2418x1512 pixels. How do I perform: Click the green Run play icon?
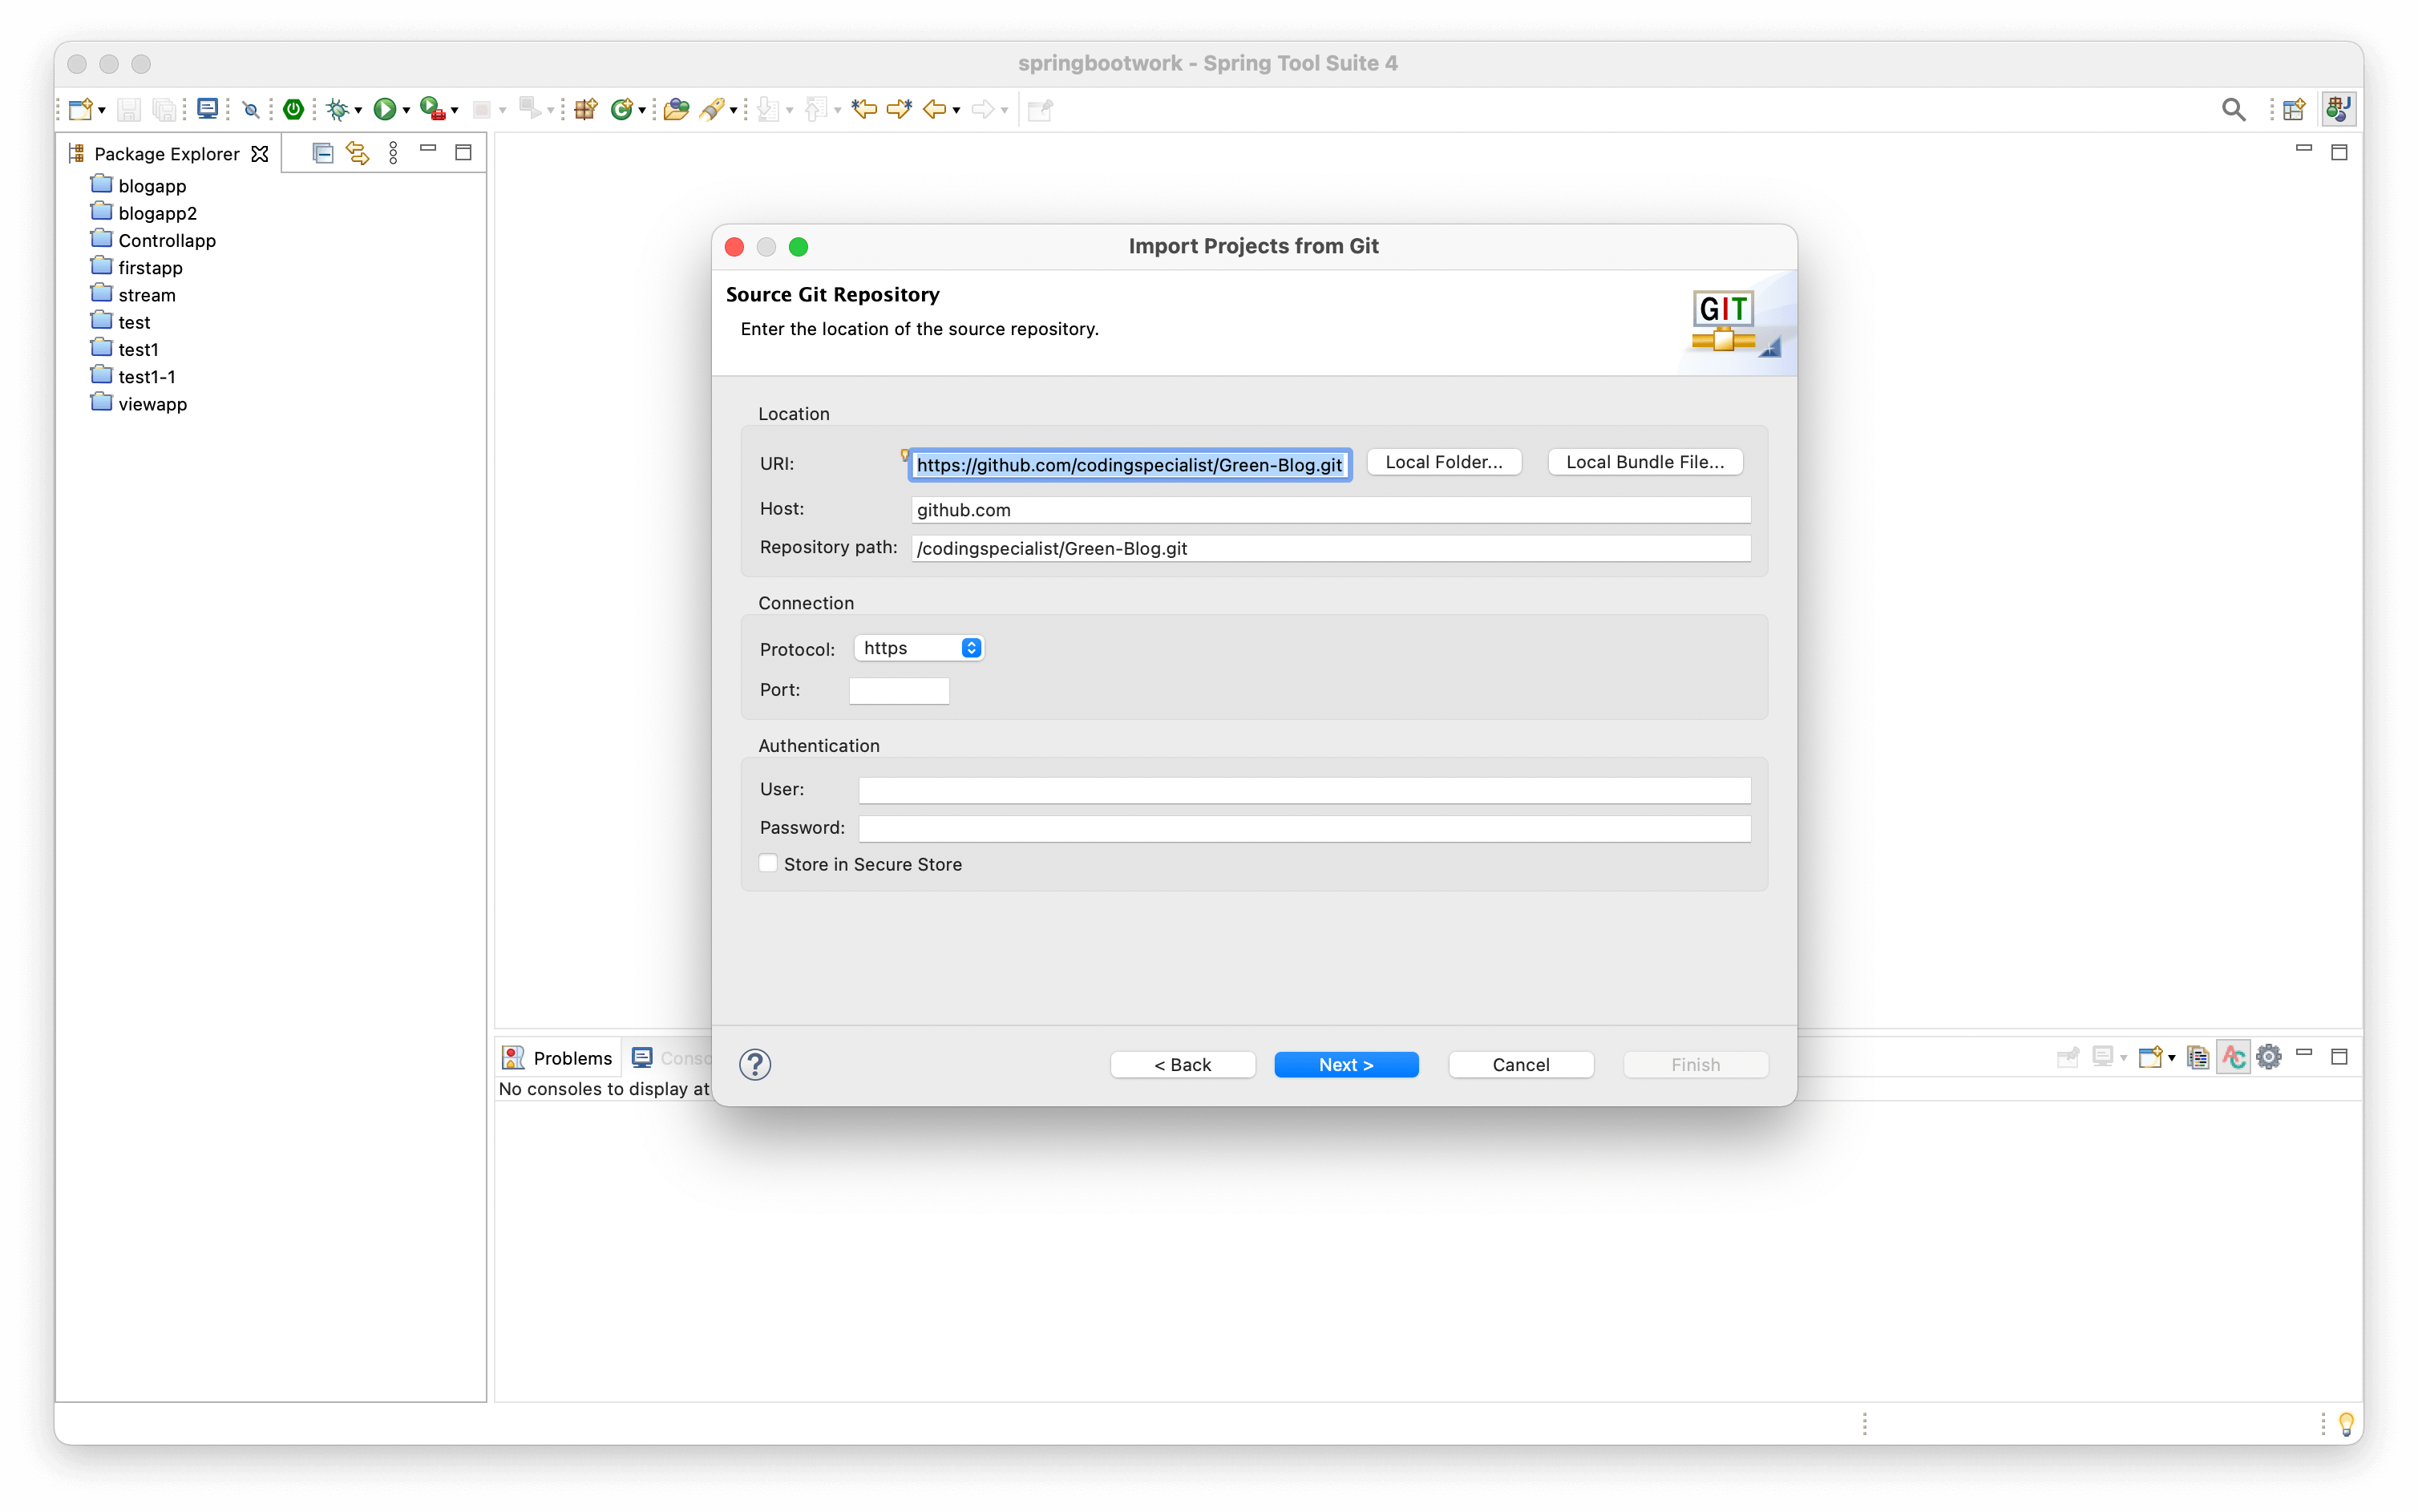[384, 109]
